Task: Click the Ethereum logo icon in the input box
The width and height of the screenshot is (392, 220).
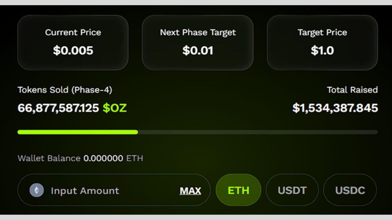Action: coord(36,190)
